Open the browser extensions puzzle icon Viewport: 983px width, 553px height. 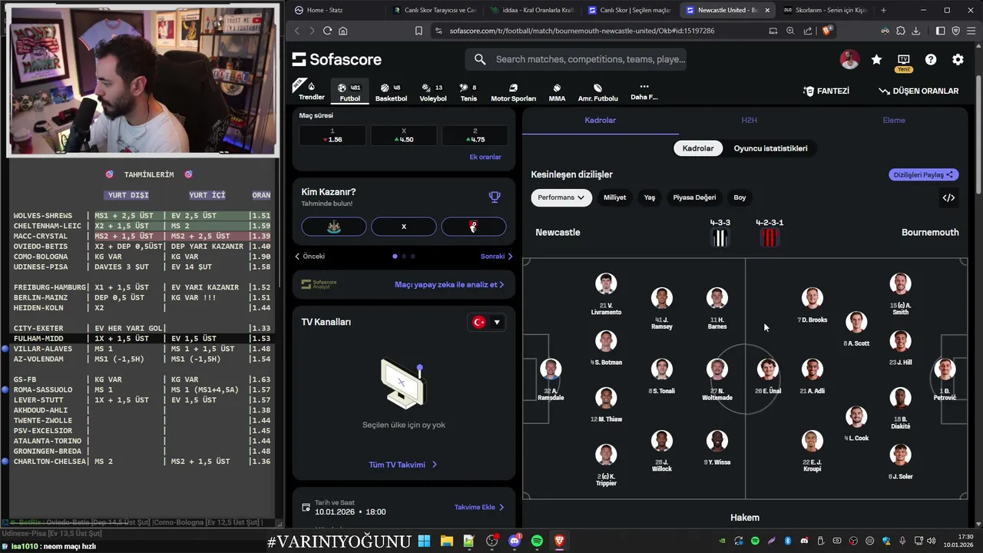[901, 31]
